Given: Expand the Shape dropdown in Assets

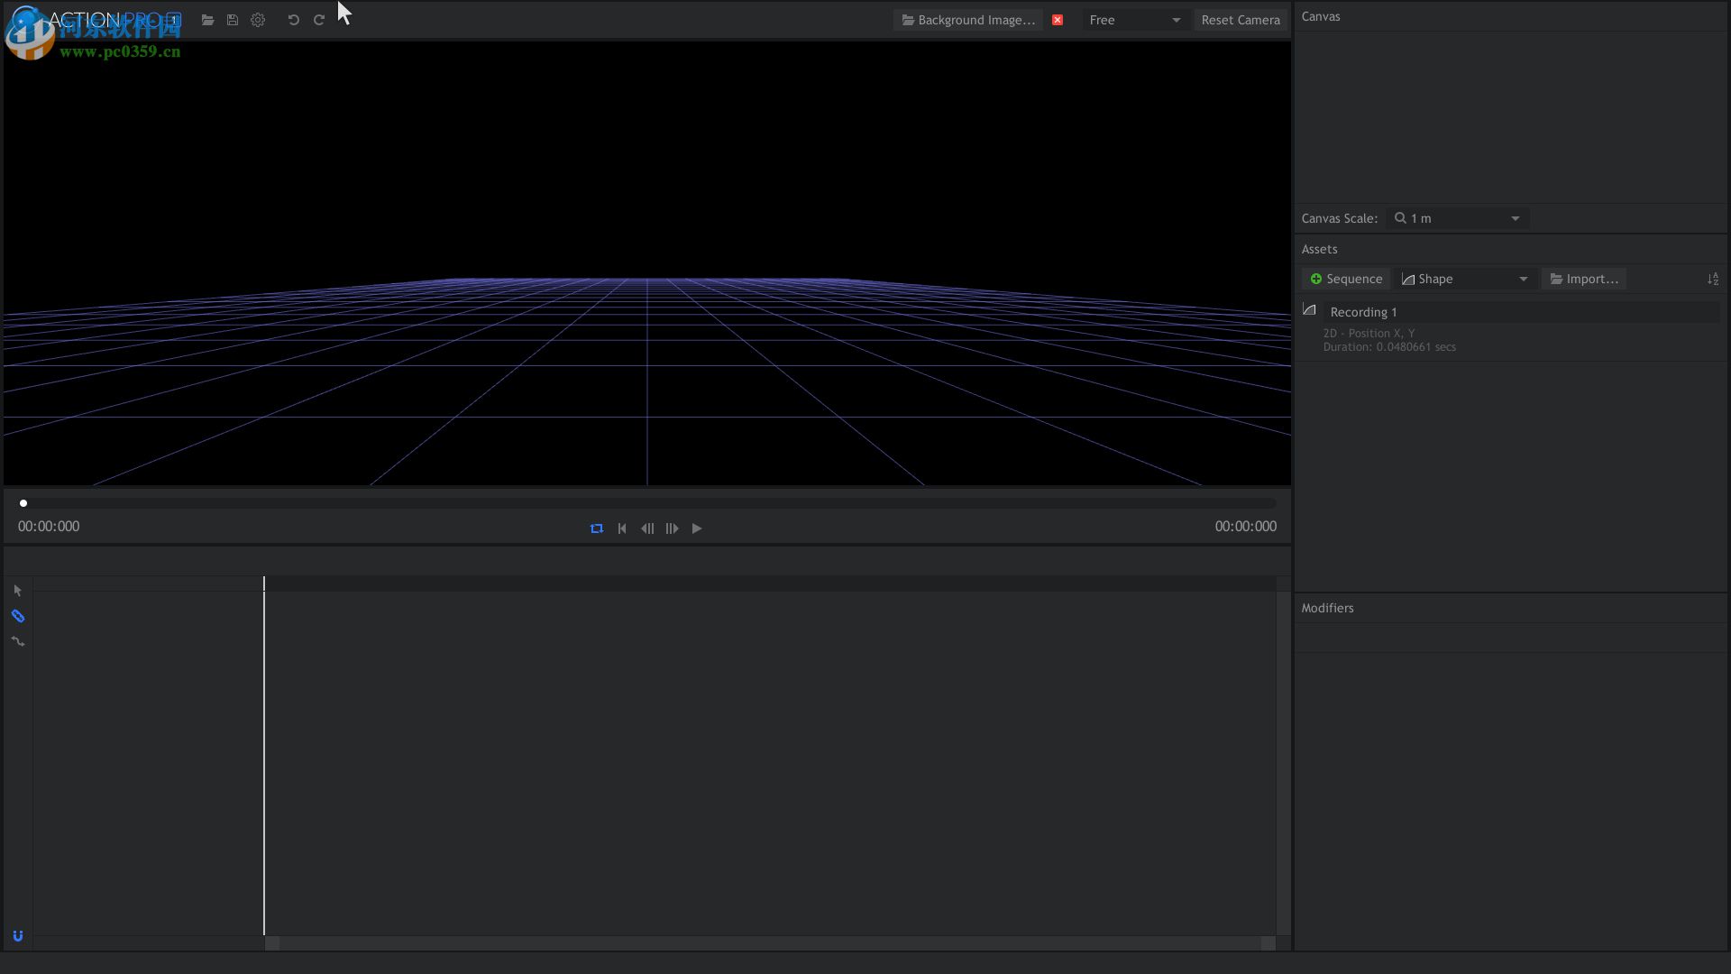Looking at the screenshot, I should point(1465,279).
